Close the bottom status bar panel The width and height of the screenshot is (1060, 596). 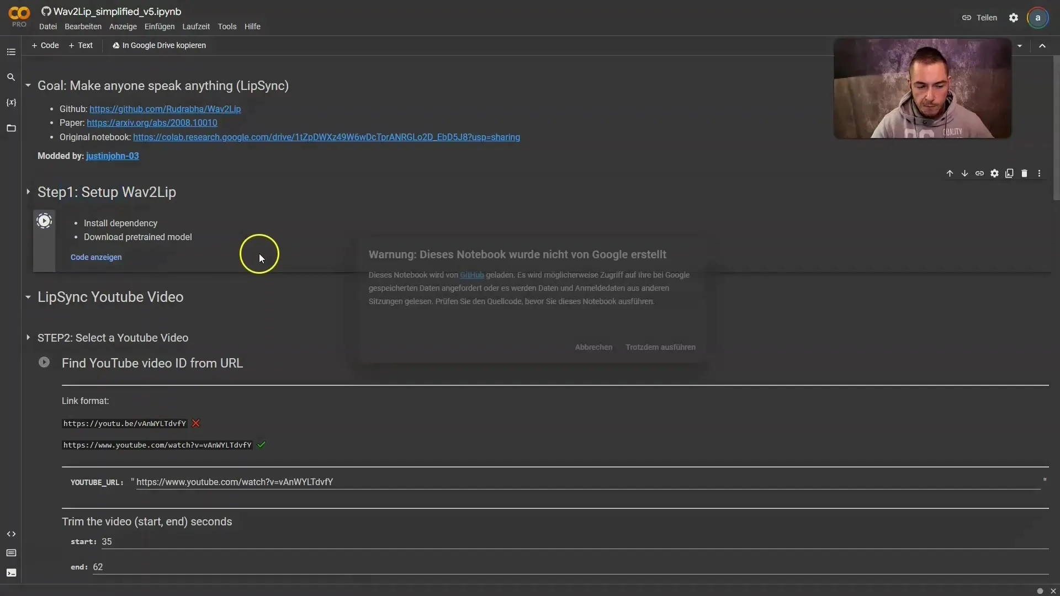click(1053, 591)
